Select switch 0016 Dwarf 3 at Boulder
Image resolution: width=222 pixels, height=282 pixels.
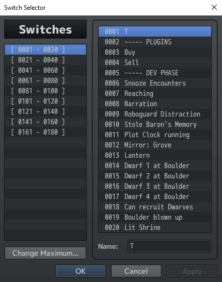[155, 186]
